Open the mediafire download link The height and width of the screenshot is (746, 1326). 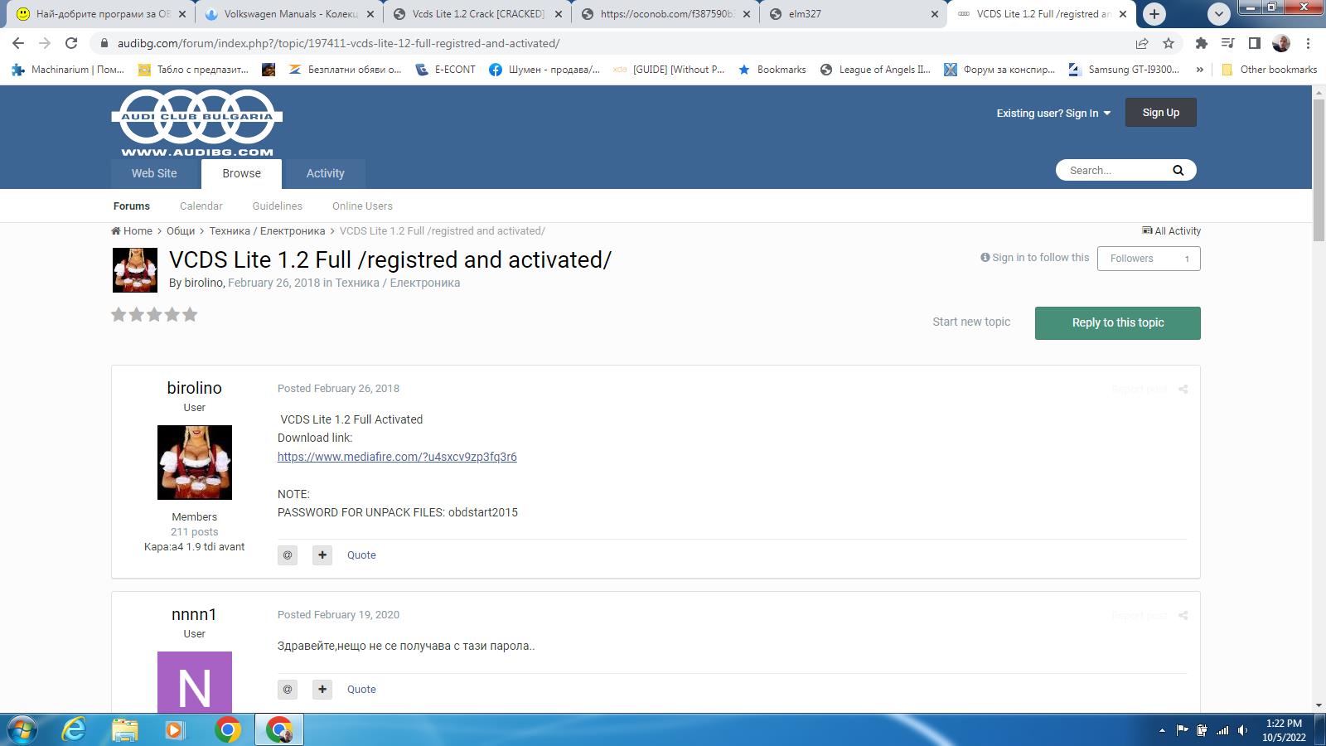click(397, 457)
